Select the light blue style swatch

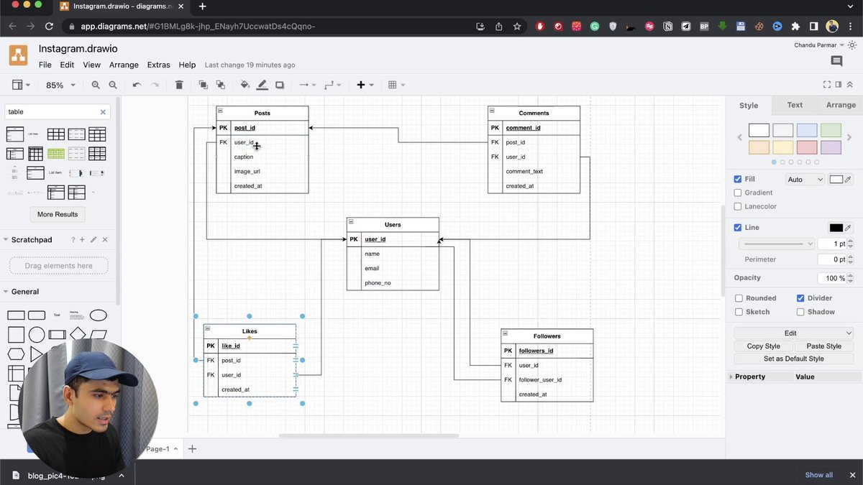click(807, 130)
